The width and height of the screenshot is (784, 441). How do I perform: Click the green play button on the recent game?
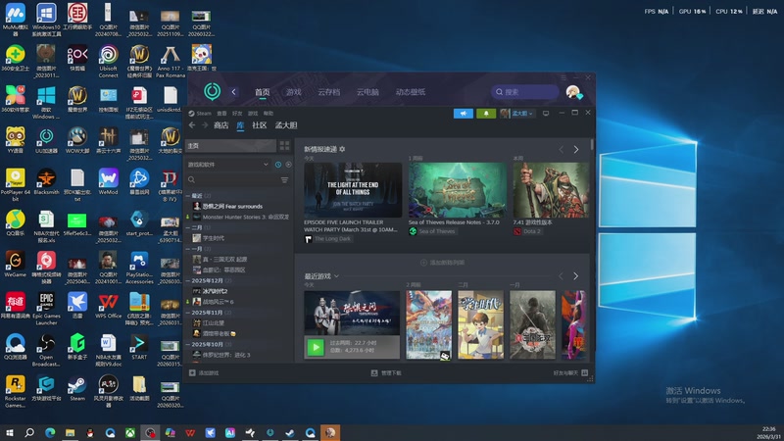coord(316,347)
